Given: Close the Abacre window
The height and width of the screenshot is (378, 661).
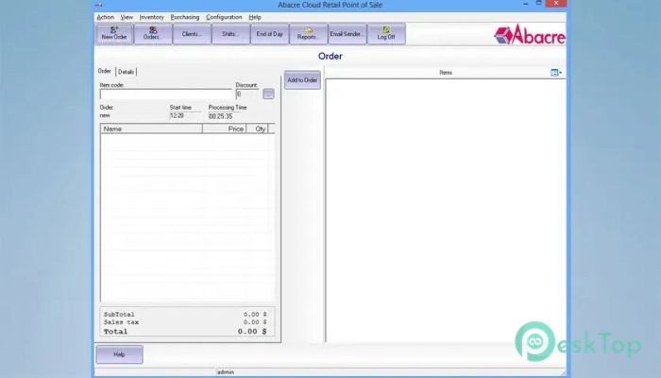Looking at the screenshot, I should (x=556, y=4).
